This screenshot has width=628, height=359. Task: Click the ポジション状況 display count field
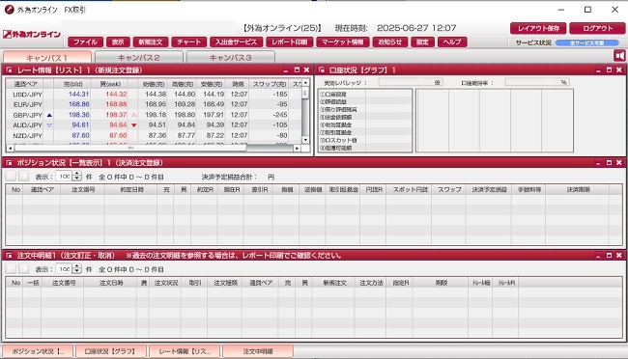(64, 176)
